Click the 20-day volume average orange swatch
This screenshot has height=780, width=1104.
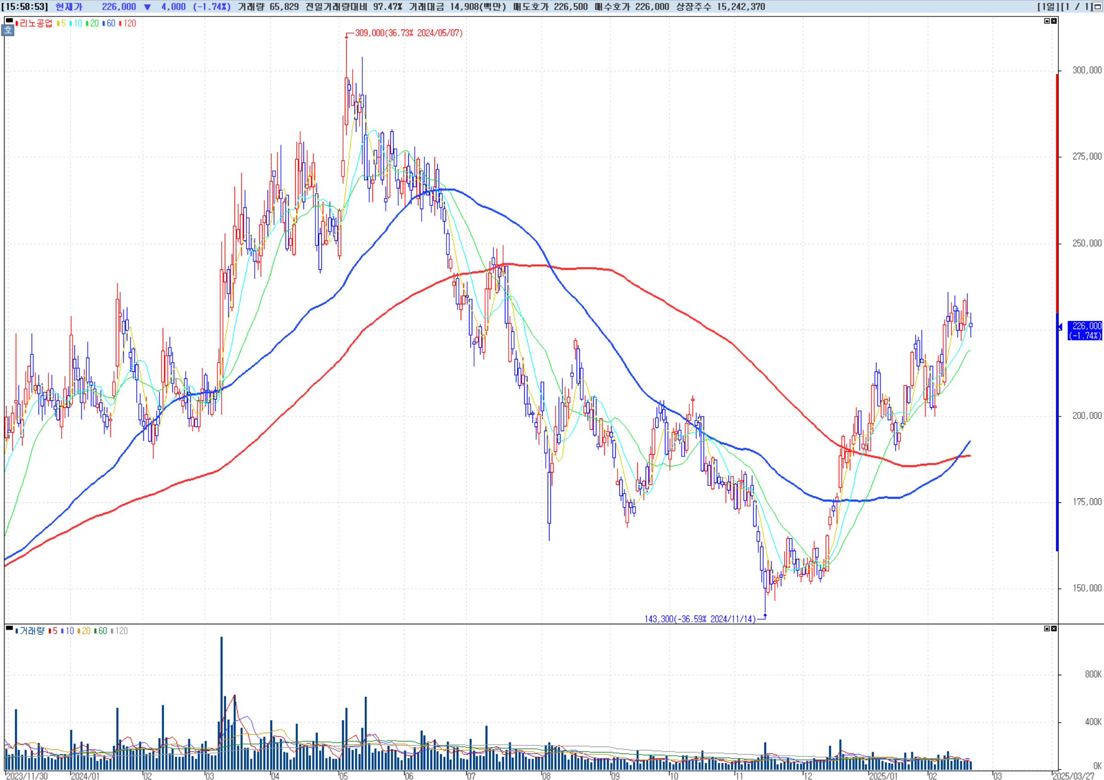80,631
